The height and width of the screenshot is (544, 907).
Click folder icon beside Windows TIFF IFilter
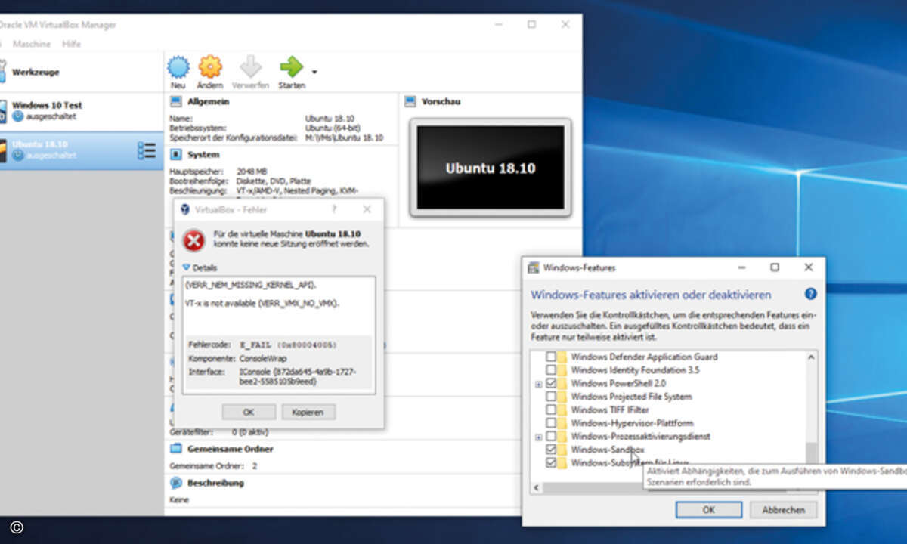pyautogui.click(x=562, y=410)
